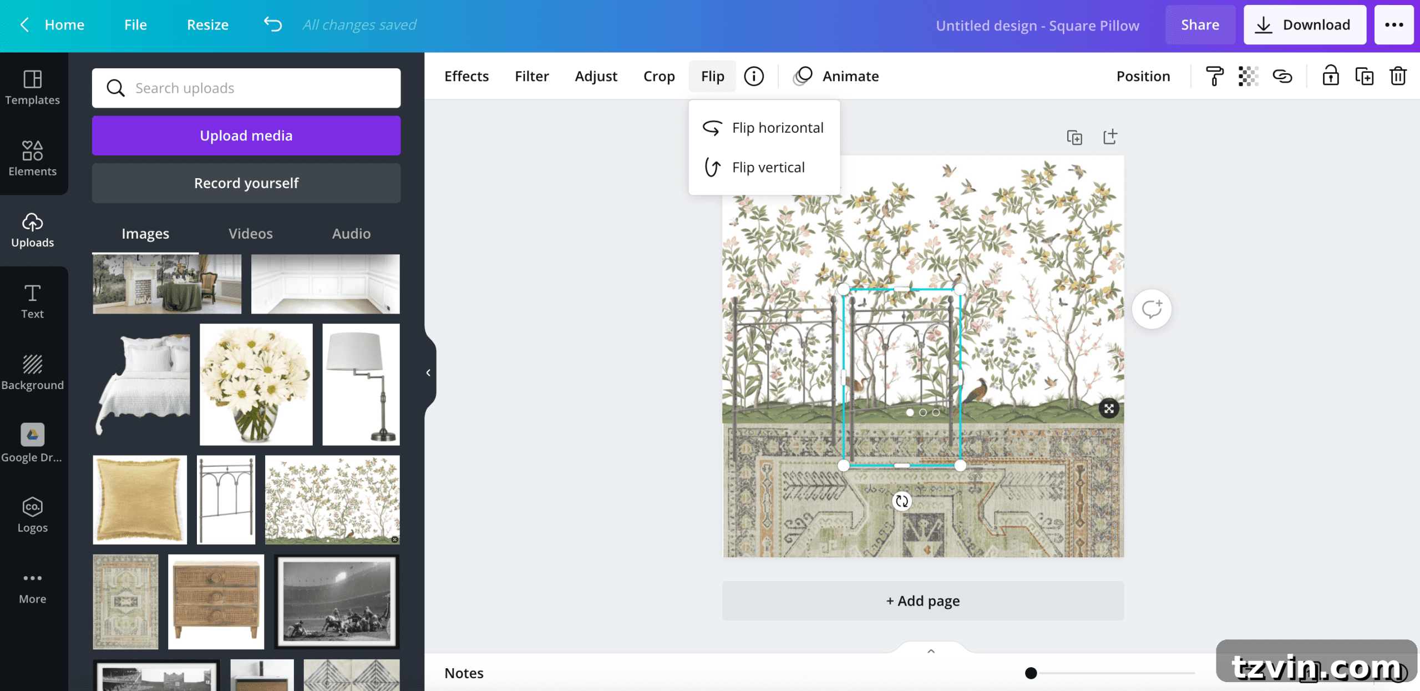Open the Logos sidebar panel
1420x691 pixels.
coord(33,515)
